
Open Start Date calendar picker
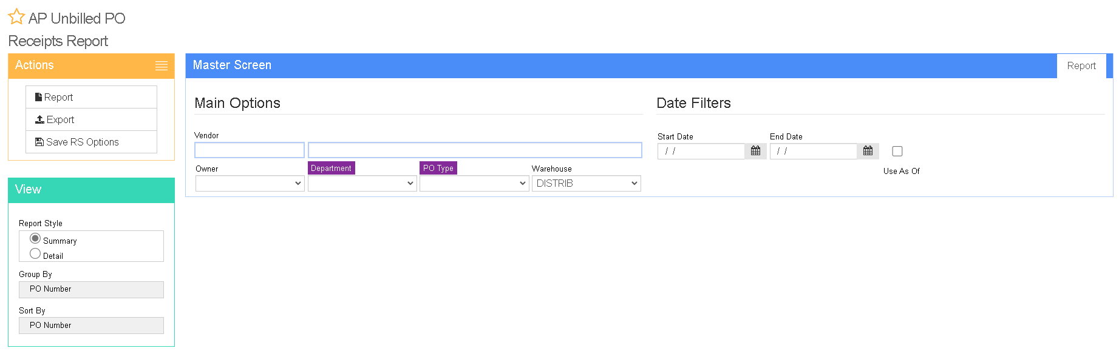(755, 151)
